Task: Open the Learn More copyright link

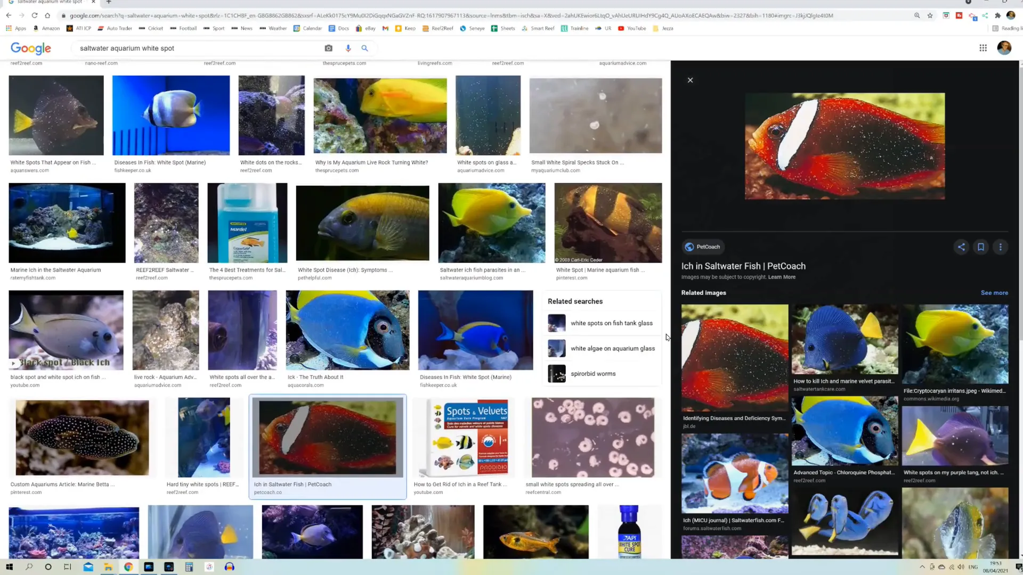Action: 782,277
